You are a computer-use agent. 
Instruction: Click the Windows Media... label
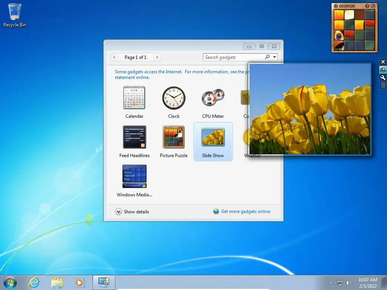(135, 194)
